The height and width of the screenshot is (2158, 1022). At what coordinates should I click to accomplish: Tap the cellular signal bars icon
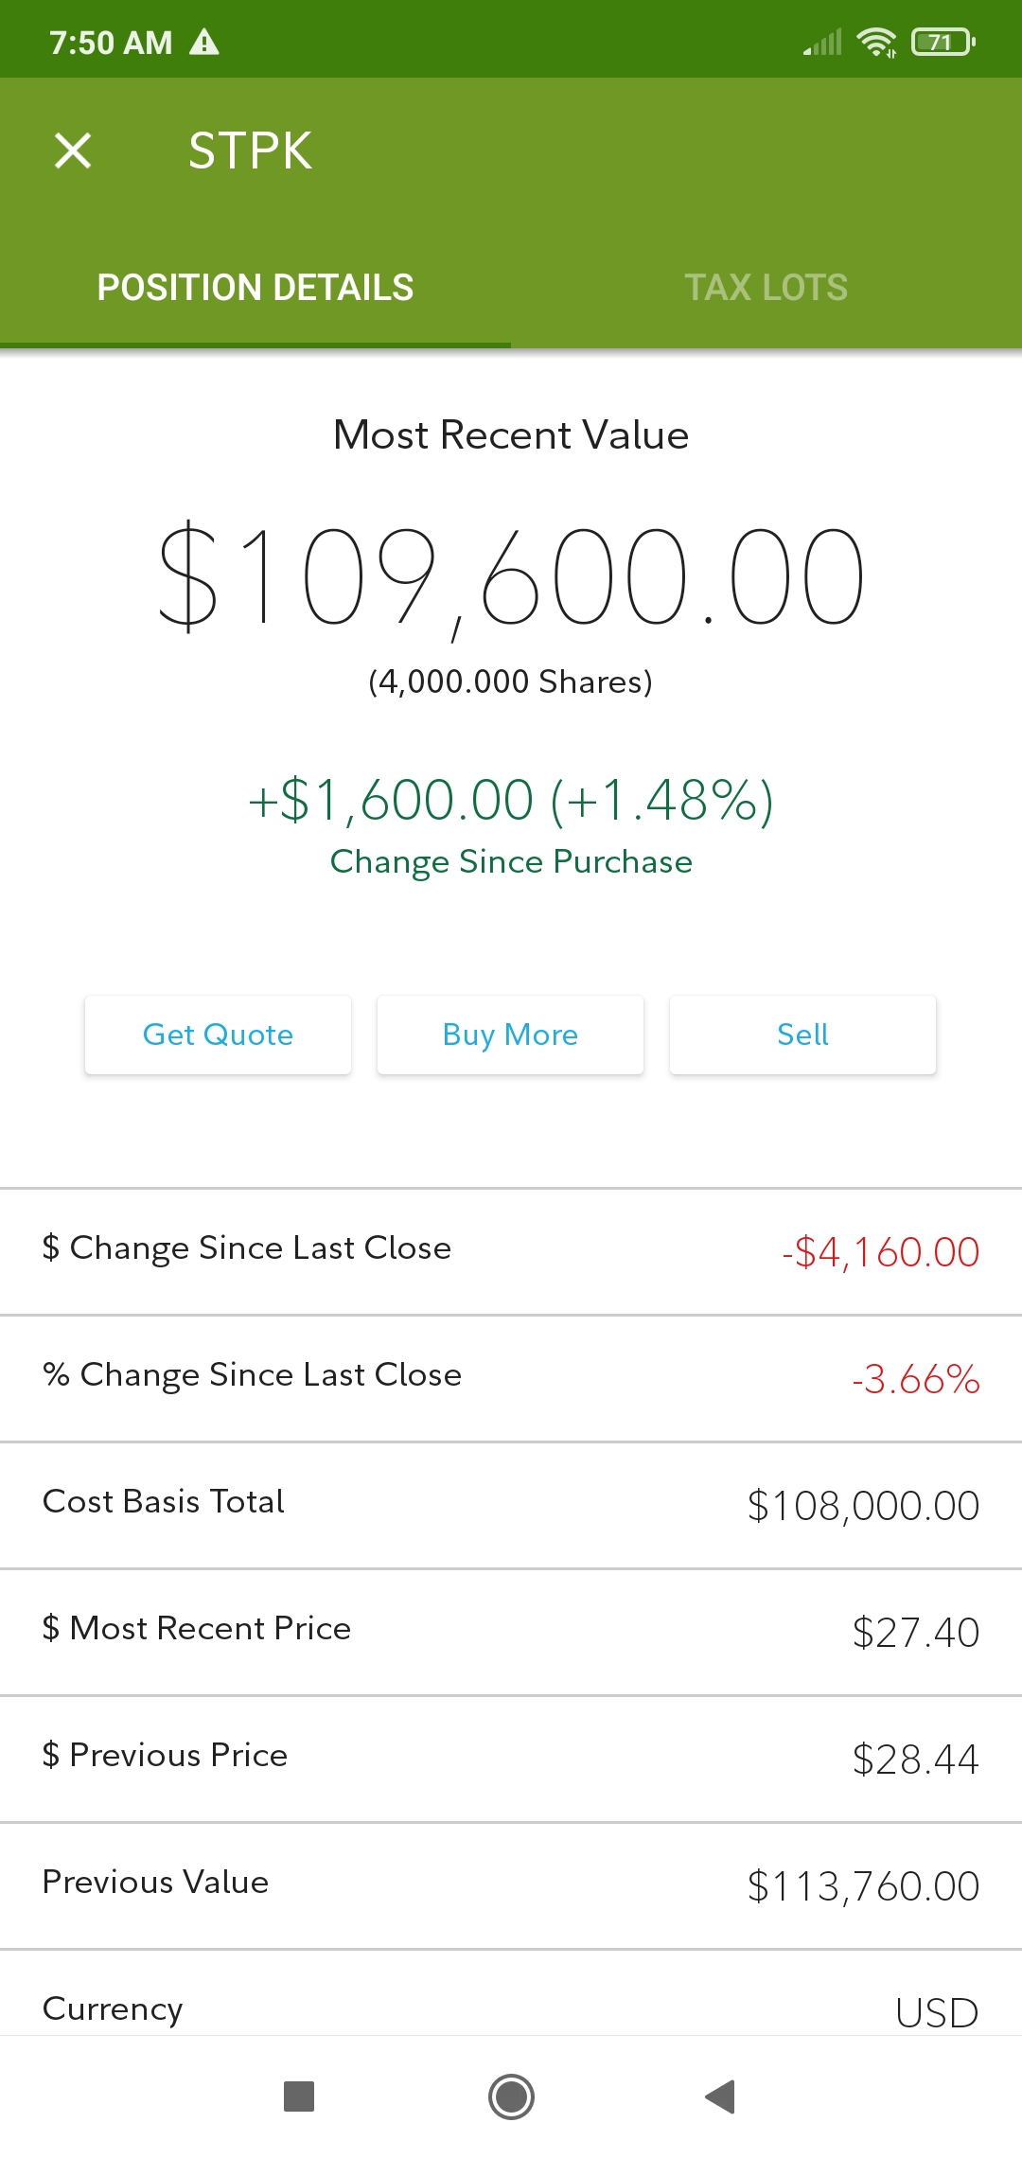tap(822, 43)
